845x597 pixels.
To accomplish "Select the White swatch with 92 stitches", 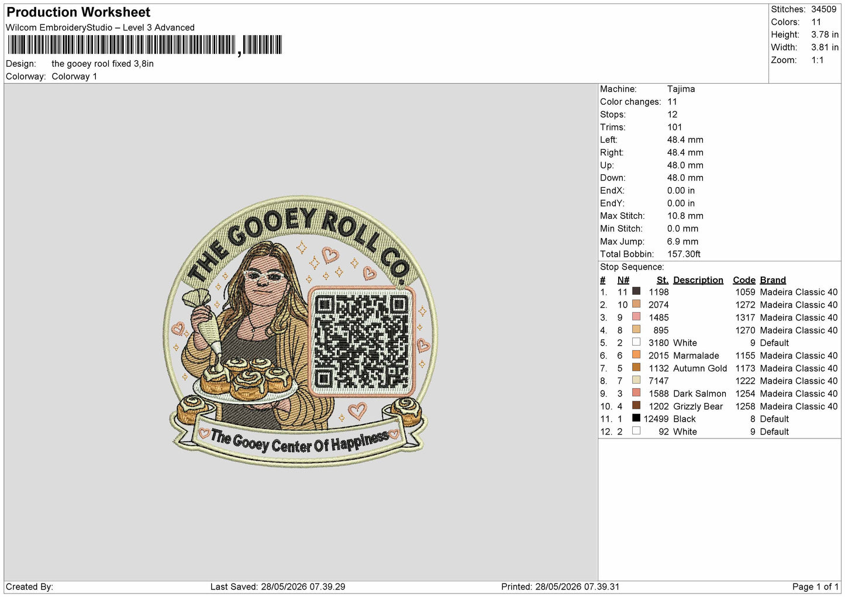I will coord(636,431).
